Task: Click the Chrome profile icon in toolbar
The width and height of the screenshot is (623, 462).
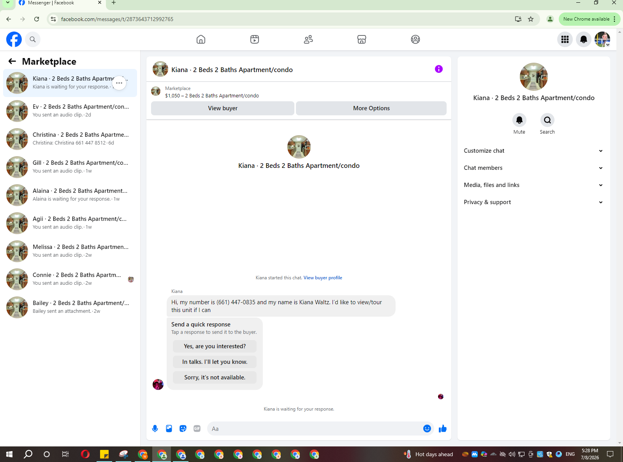Action: 550,19
